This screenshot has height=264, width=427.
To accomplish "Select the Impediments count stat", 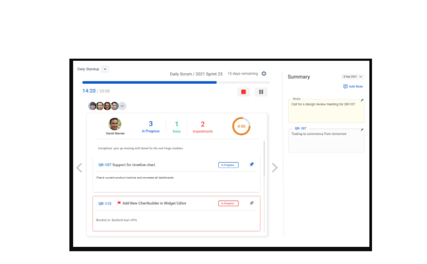I will click(x=202, y=127).
